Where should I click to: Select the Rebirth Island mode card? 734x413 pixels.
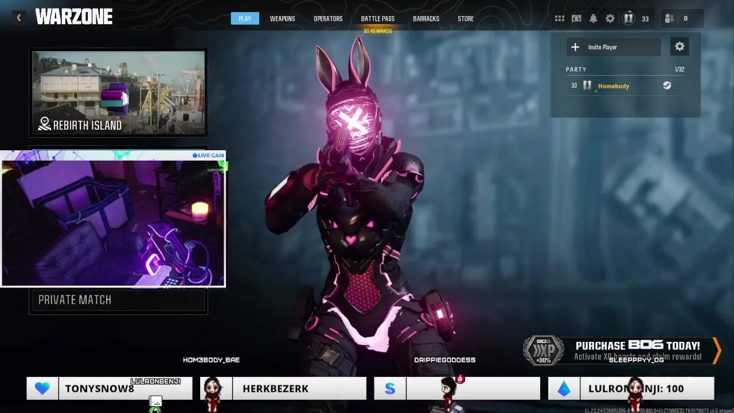tap(118, 93)
